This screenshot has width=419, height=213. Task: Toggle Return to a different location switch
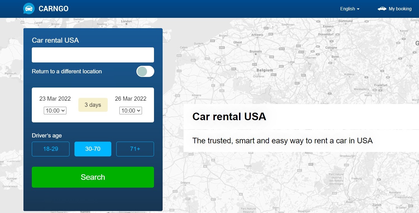pyautogui.click(x=145, y=71)
